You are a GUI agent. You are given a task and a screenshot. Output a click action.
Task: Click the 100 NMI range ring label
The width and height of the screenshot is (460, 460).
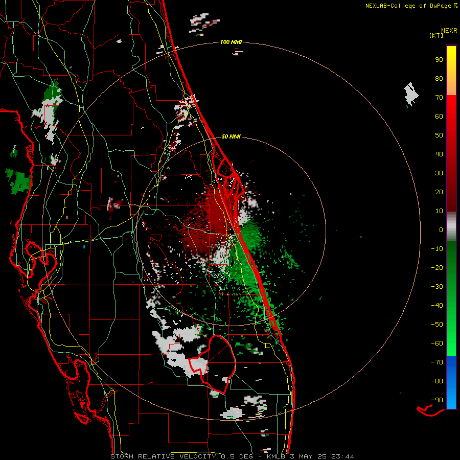[x=231, y=42]
